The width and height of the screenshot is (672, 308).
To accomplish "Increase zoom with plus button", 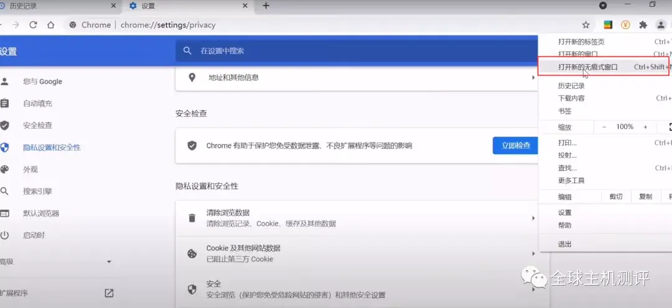I will [645, 127].
